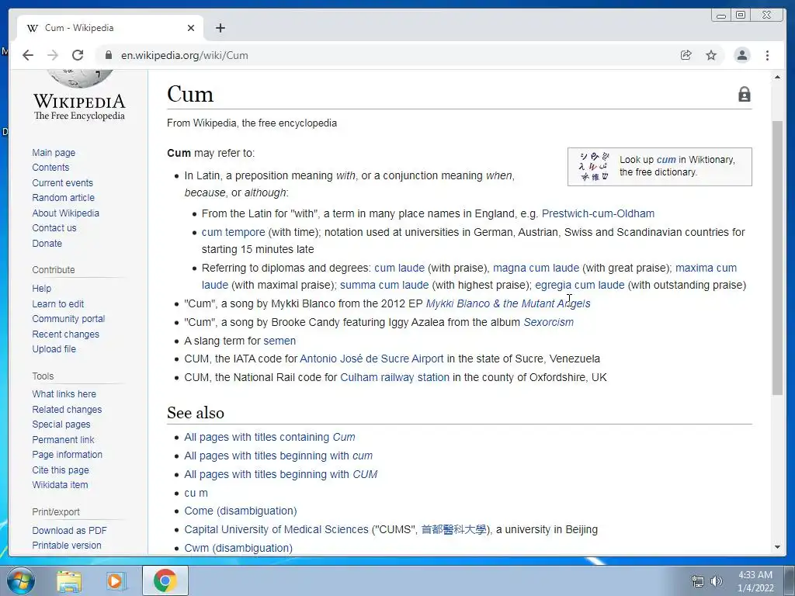Screen dimensions: 795x596
Task: Open the Main page sidebar link
Action: (x=54, y=153)
